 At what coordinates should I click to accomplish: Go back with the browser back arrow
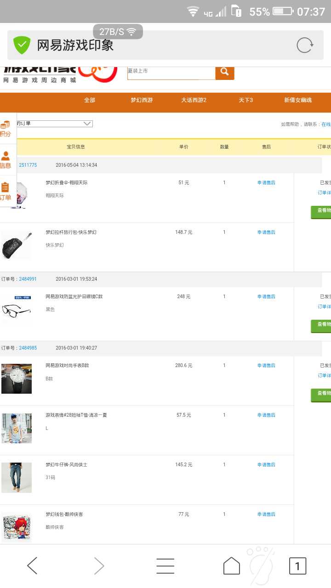(32, 566)
